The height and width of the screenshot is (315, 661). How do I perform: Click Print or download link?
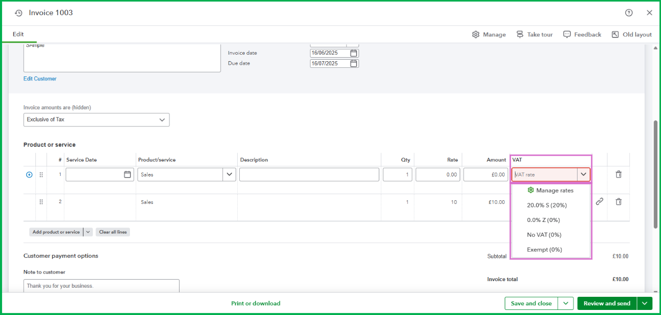255,303
